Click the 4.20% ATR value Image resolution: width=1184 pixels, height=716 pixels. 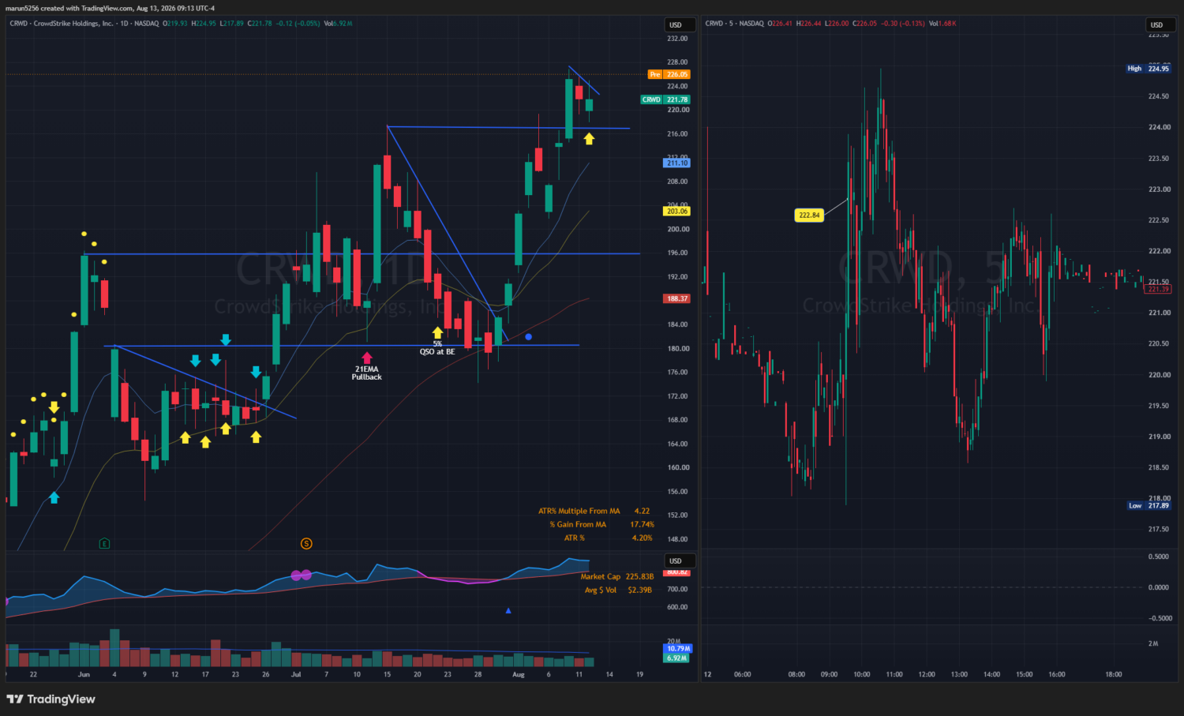click(642, 538)
